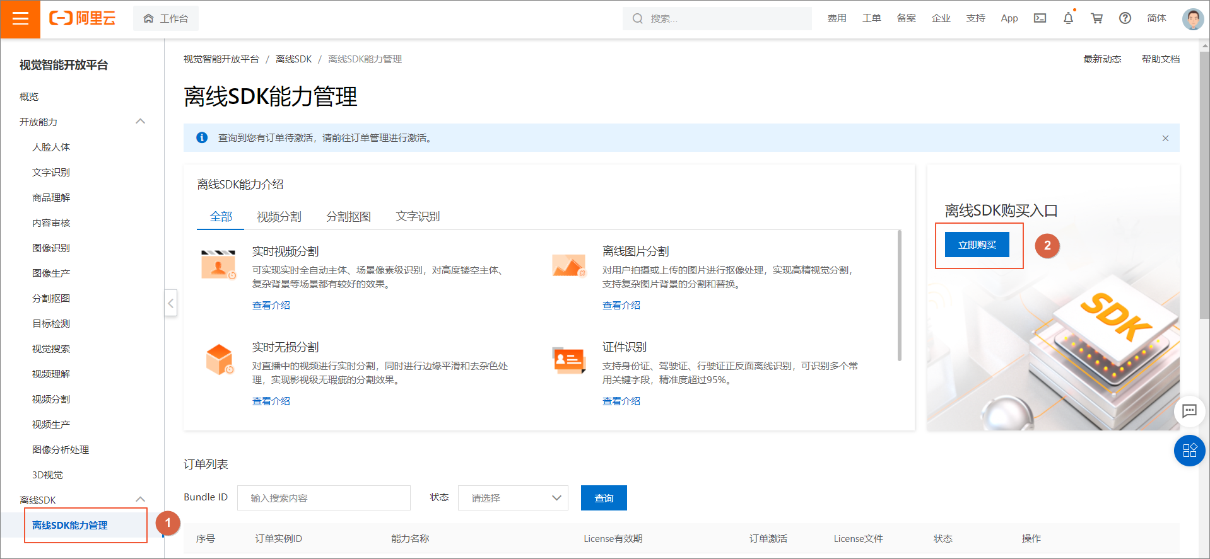View intro link for 离线图片分割
Image resolution: width=1210 pixels, height=559 pixels.
(621, 306)
